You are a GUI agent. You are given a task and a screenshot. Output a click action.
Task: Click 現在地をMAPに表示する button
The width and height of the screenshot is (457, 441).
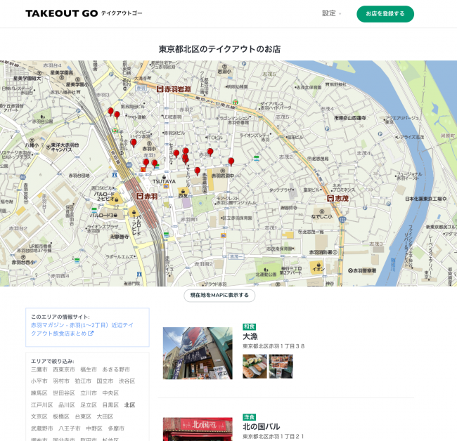[x=219, y=296]
